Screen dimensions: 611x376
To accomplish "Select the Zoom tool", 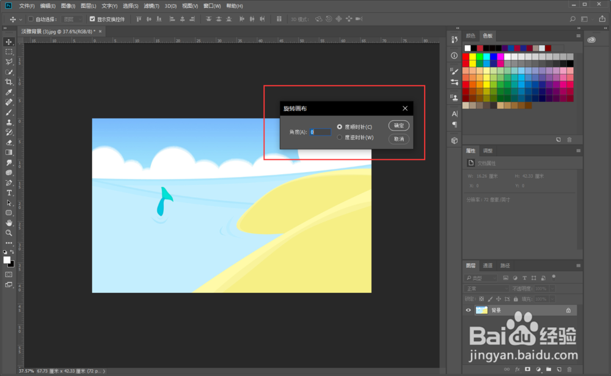I will click(9, 233).
